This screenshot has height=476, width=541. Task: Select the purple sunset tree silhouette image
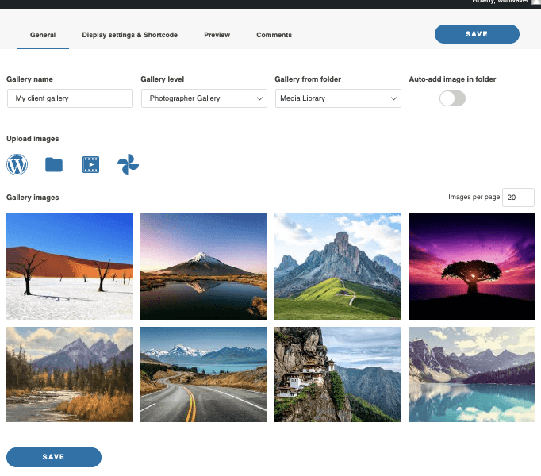[471, 267]
